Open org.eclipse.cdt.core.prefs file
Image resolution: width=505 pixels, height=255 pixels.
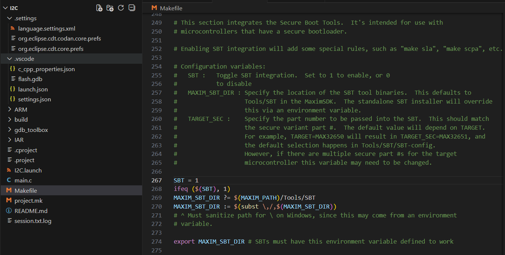[x=50, y=49]
